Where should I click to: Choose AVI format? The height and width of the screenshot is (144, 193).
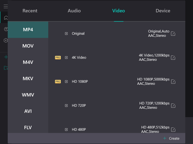coord(28,111)
